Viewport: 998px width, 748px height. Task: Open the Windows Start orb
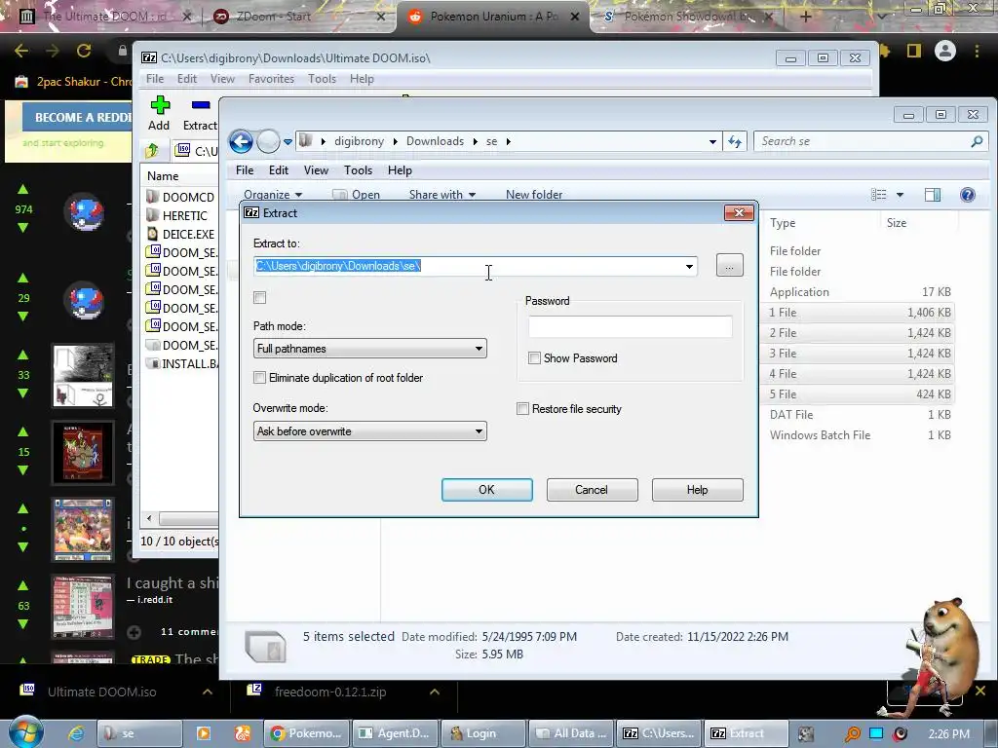(26, 732)
